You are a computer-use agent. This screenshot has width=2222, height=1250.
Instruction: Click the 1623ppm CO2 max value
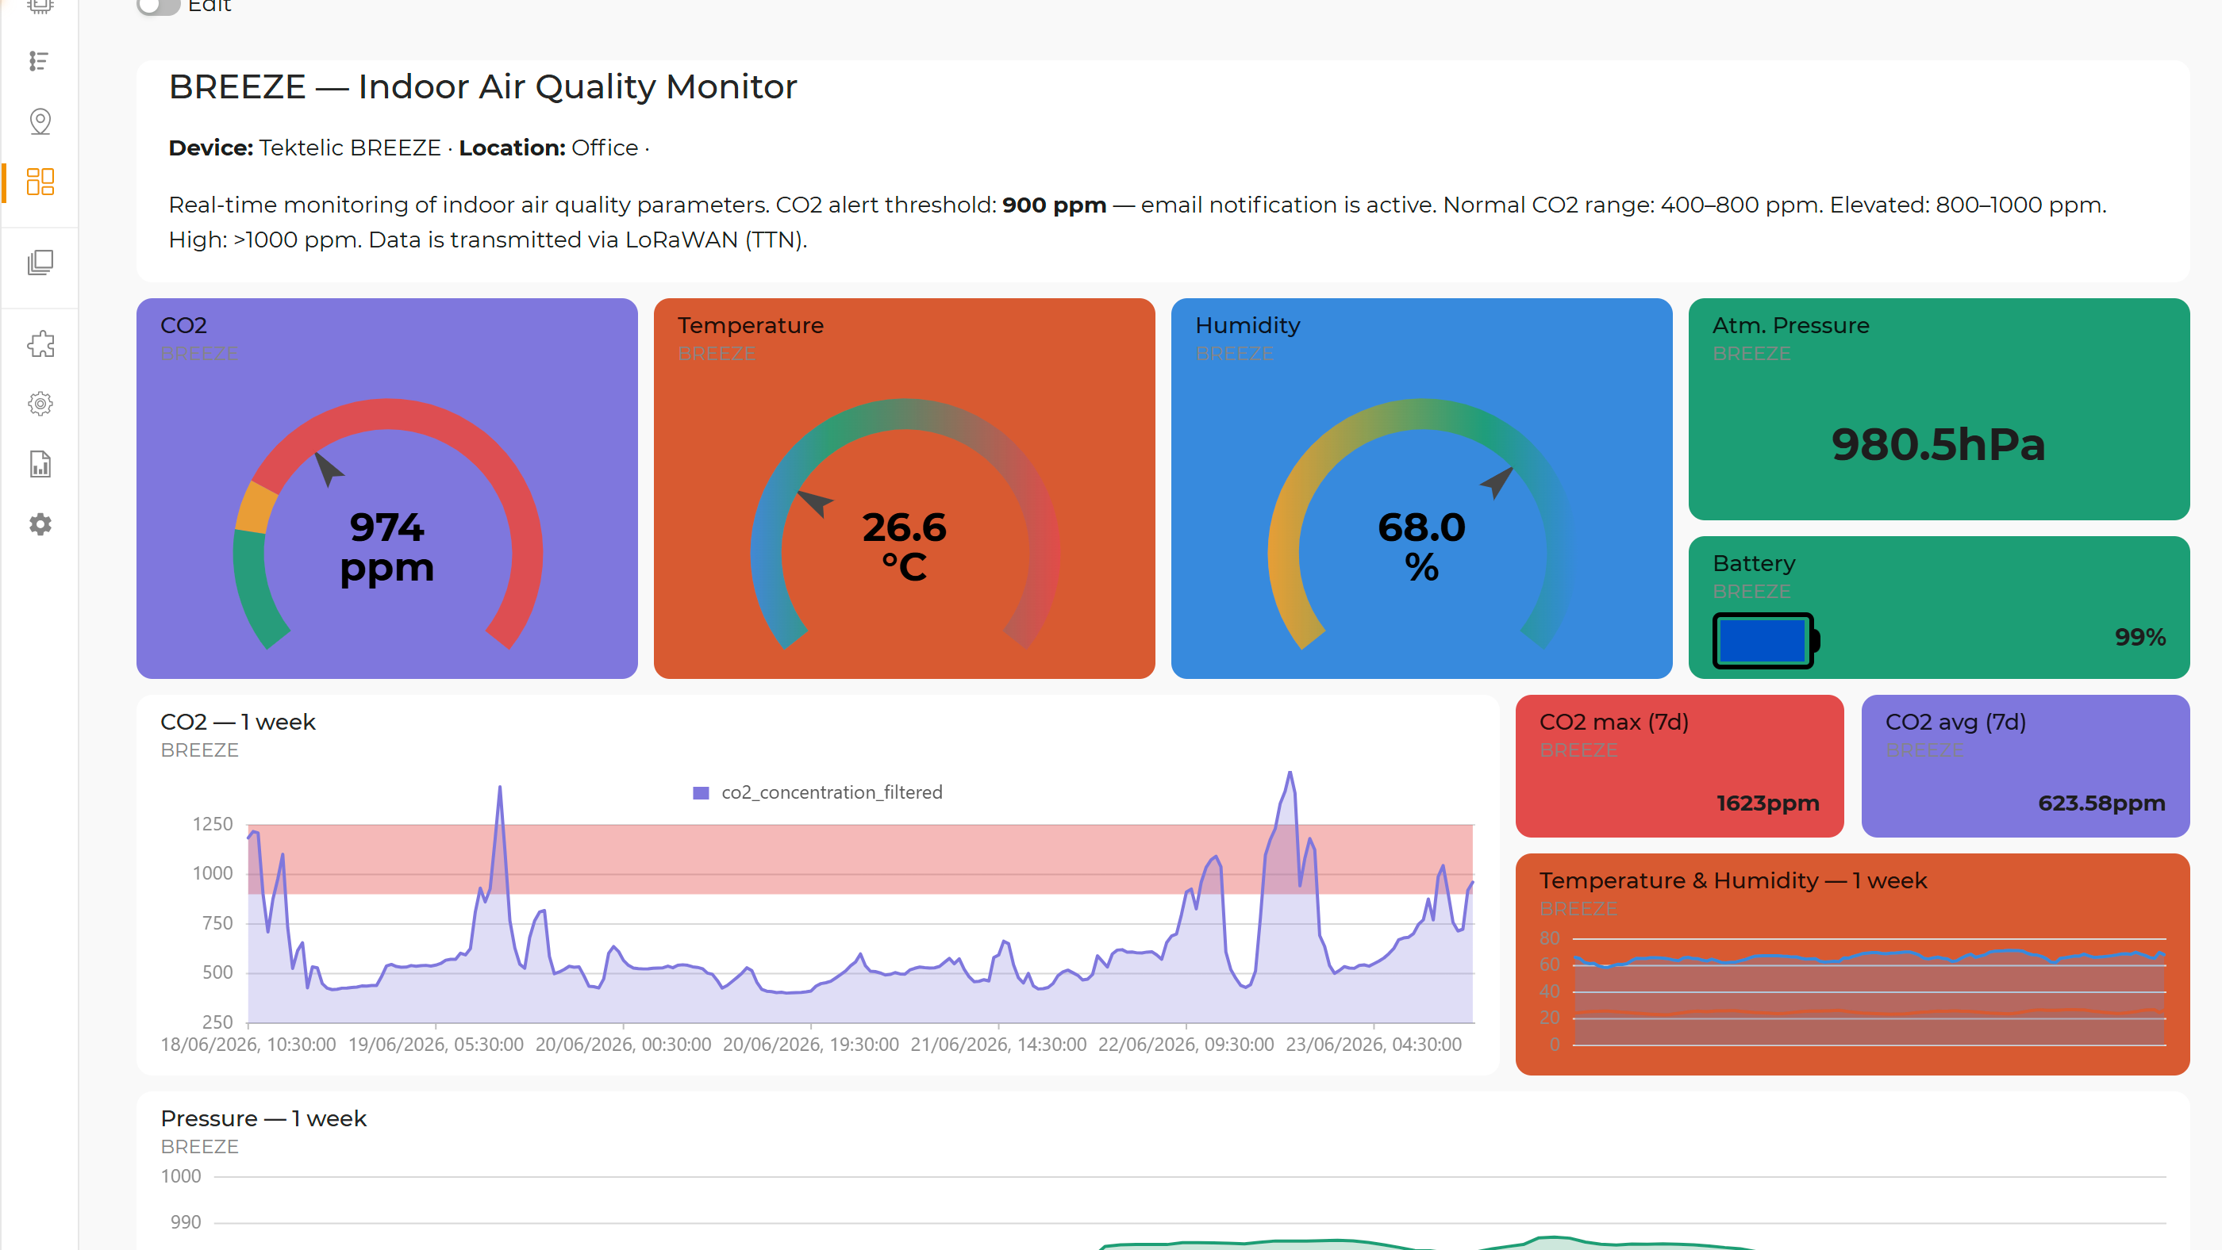(1767, 803)
